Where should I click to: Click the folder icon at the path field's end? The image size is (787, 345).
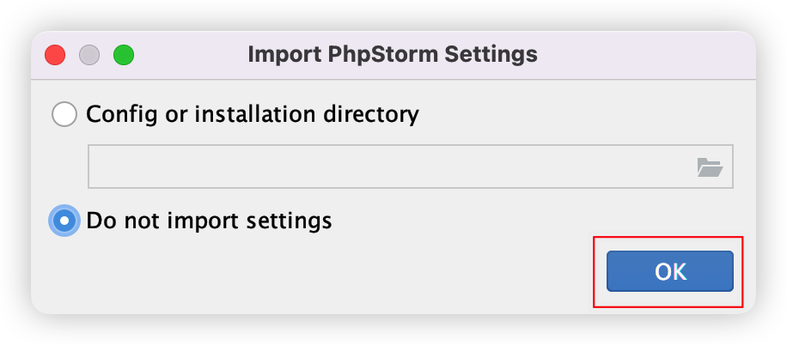[710, 167]
